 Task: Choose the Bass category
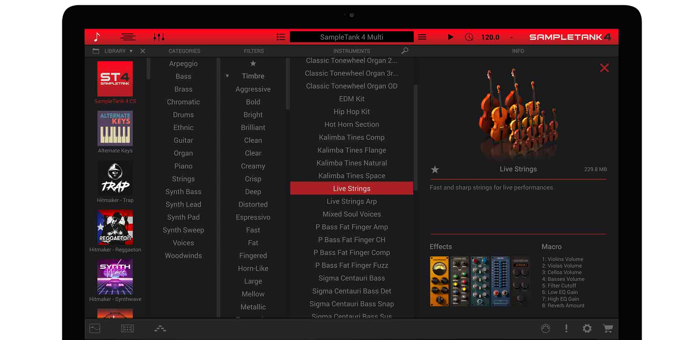[x=183, y=76]
